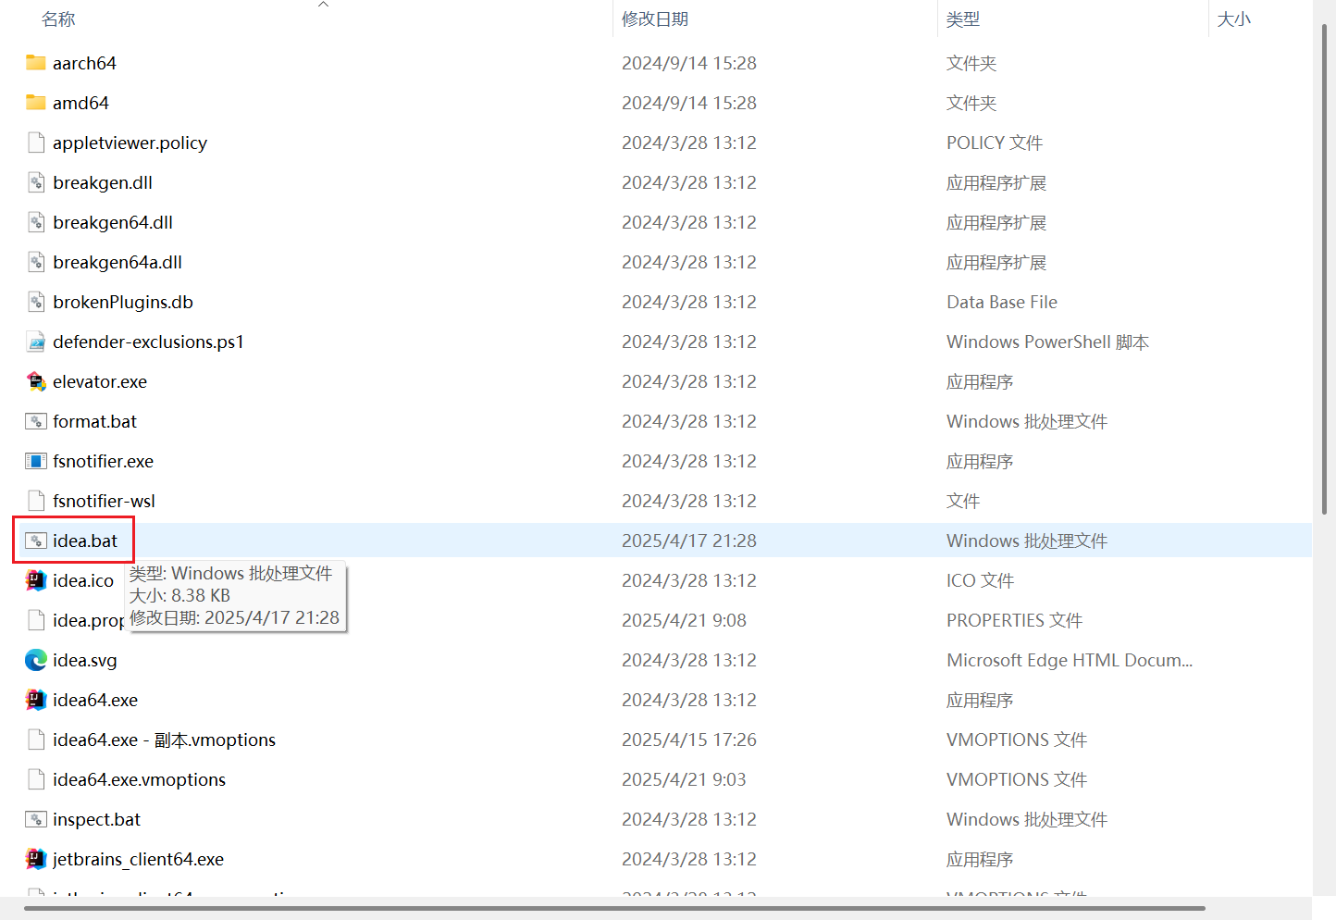Image resolution: width=1336 pixels, height=920 pixels.
Task: Select the file name aarch64
Action: pos(84,63)
